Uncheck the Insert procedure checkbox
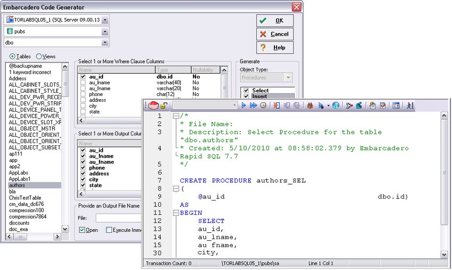The image size is (452, 270). point(246,97)
